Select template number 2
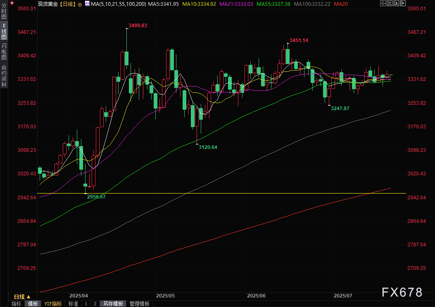Viewport: 435px width, 307px height. pos(95,304)
